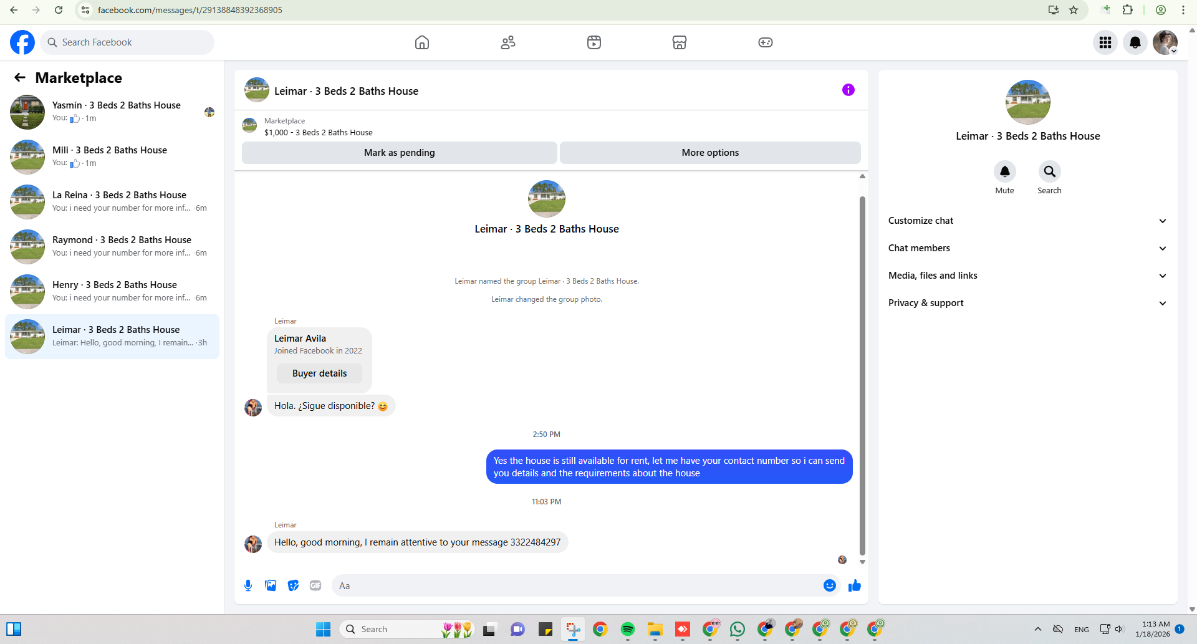Open Chrome extensions puzzle icon
The image size is (1197, 644).
click(x=1127, y=10)
